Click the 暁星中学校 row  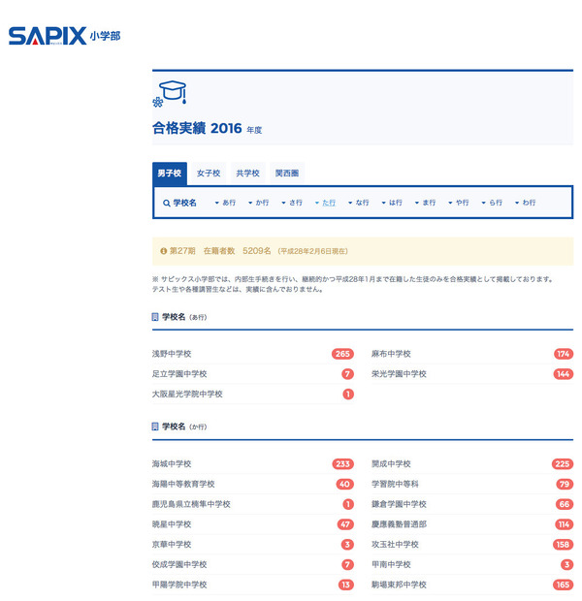[x=253, y=524]
